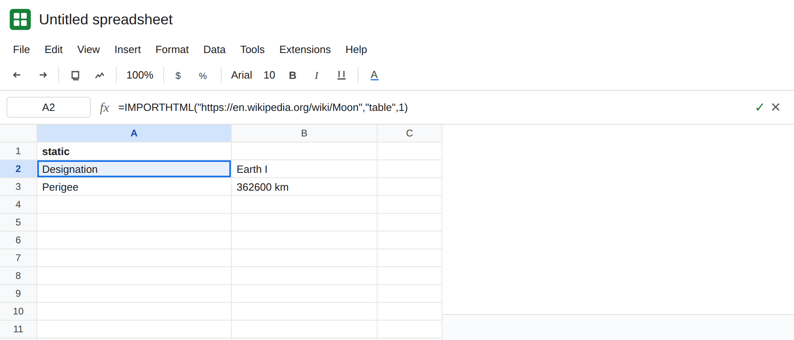Select the 'Perigee' cell
This screenshot has width=794, height=340.
134,187
